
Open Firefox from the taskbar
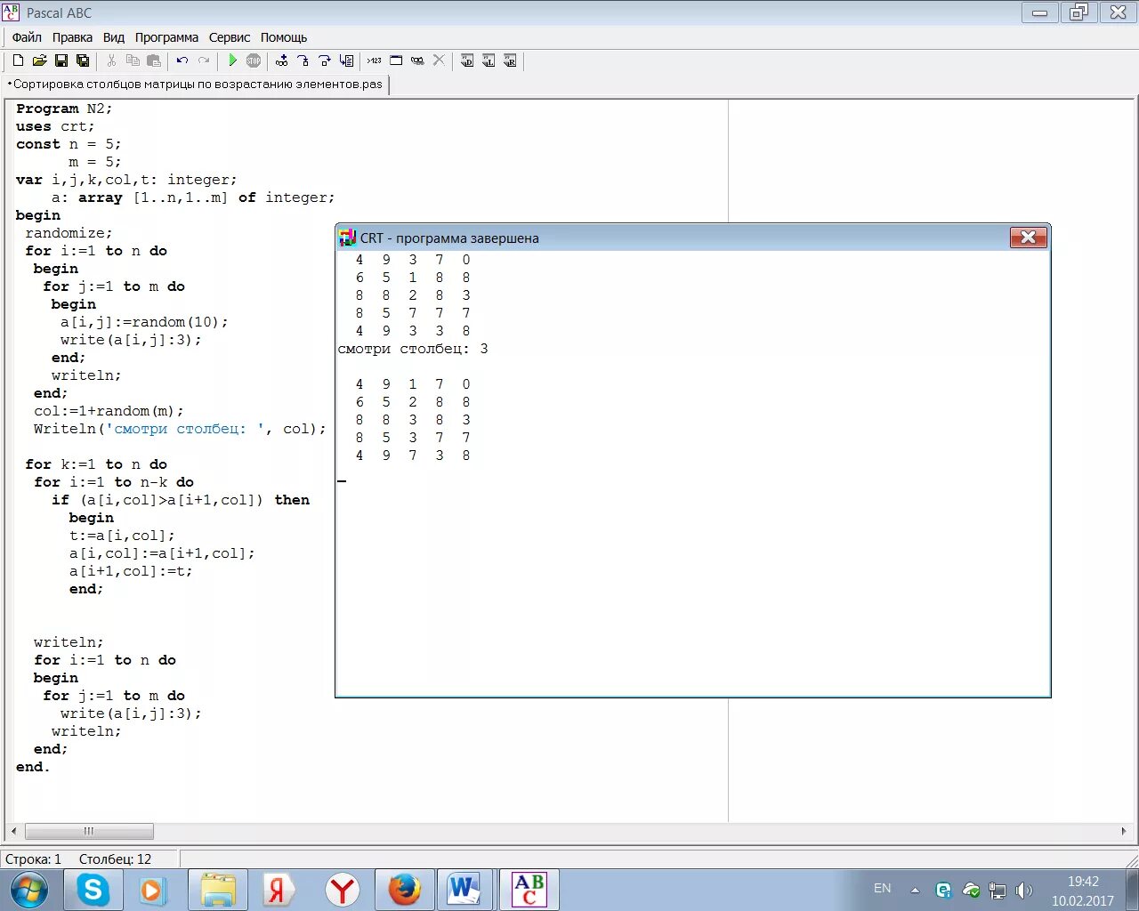click(404, 890)
